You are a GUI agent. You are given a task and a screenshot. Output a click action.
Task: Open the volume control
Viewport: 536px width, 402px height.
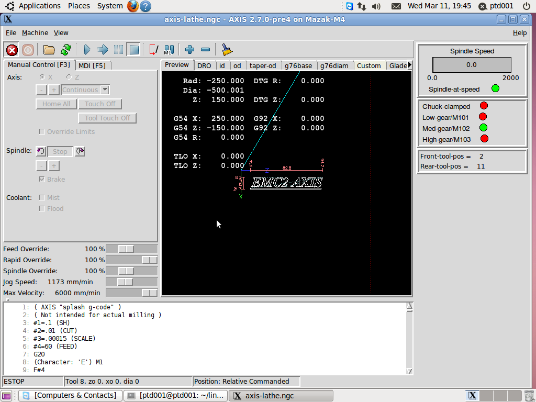[x=376, y=6]
